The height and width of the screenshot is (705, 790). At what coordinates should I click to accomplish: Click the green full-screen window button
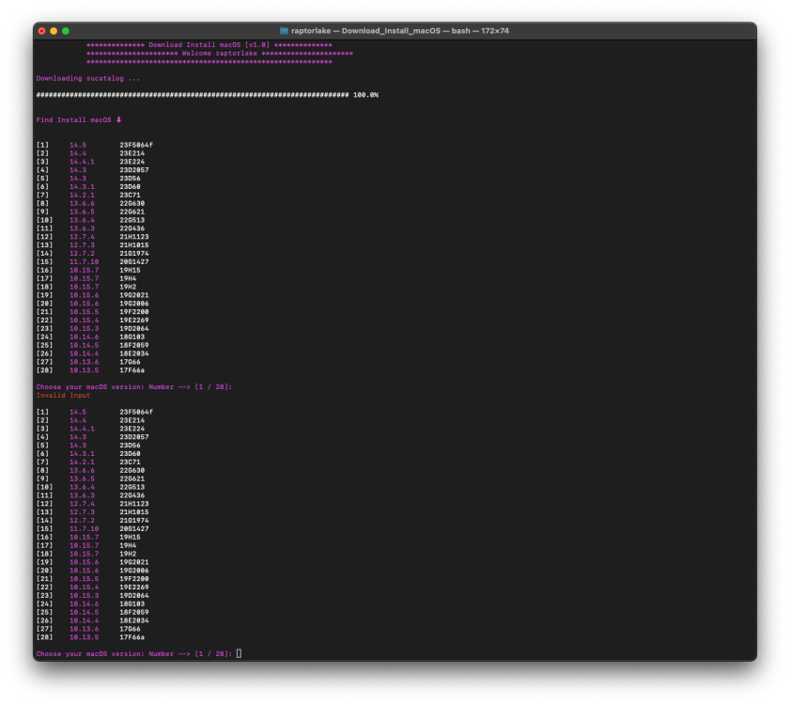pyautogui.click(x=66, y=31)
